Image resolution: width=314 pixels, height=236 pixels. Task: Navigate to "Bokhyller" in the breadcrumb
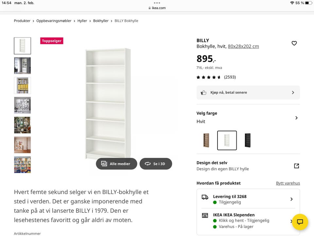[101, 21]
